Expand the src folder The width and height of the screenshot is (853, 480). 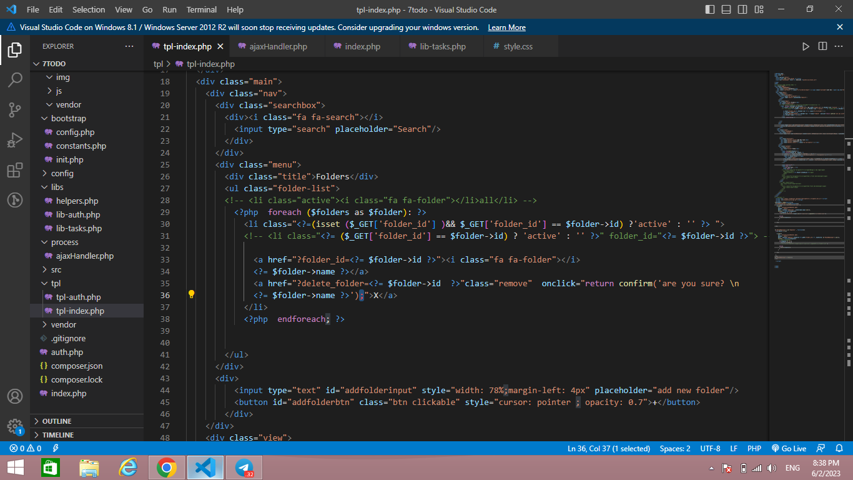click(88, 269)
